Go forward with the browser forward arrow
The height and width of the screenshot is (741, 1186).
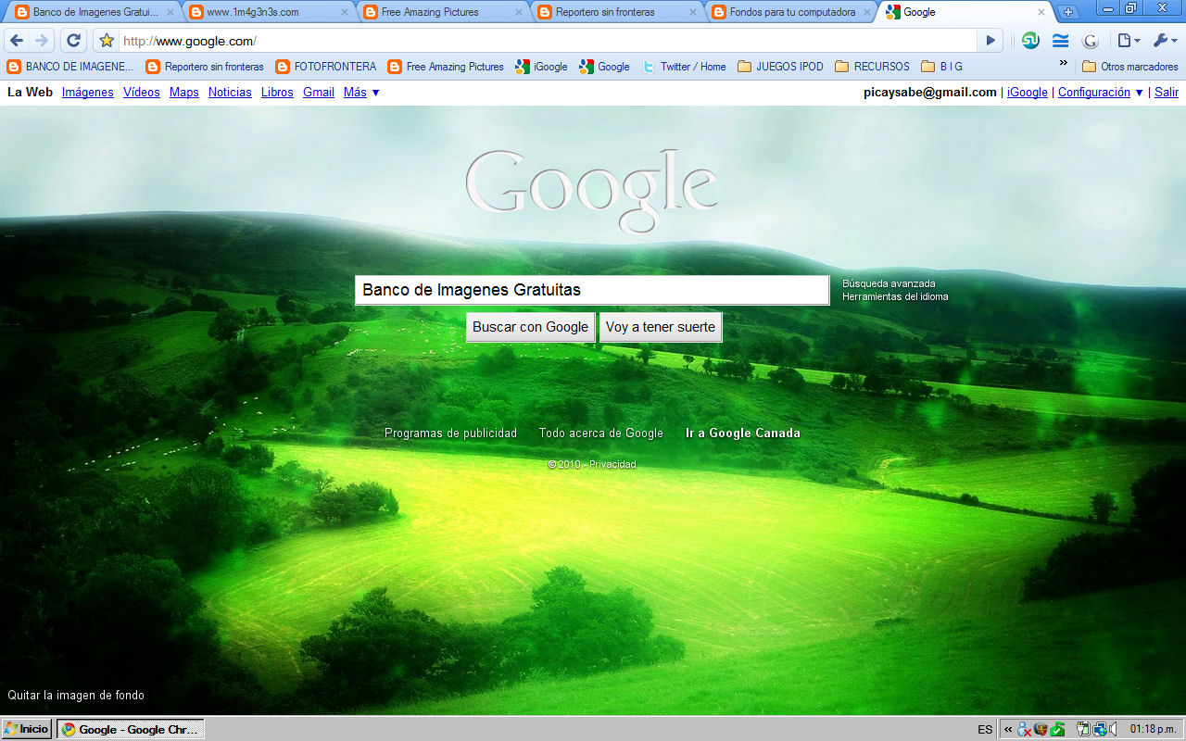[42, 41]
